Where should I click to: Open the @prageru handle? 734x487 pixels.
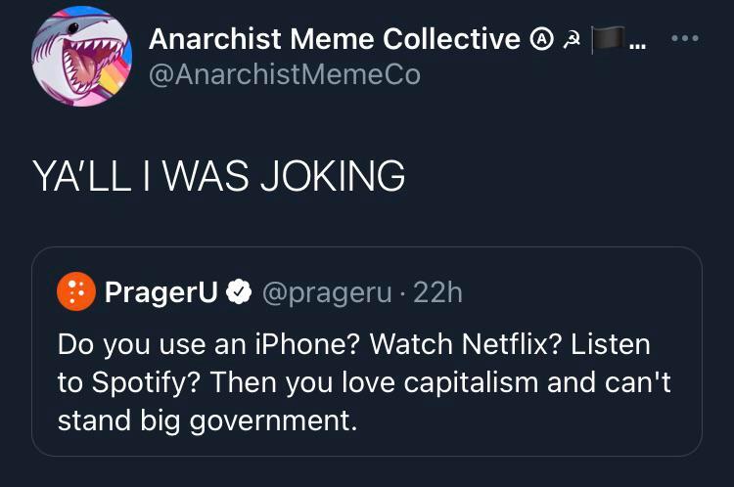click(326, 291)
